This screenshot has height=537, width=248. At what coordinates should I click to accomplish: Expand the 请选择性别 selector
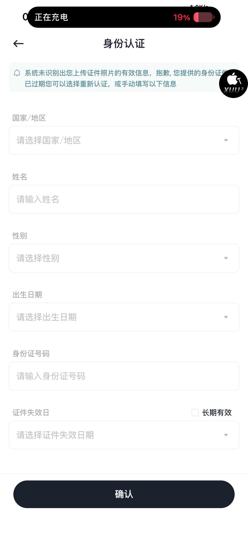coord(115,258)
